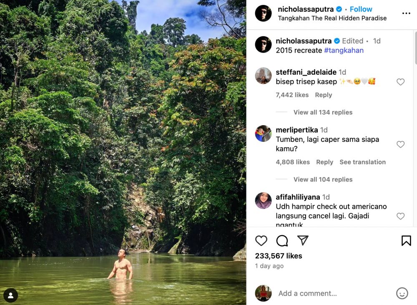The image size is (417, 305).
Task: Like the post with the heart icon
Action: pos(261,241)
